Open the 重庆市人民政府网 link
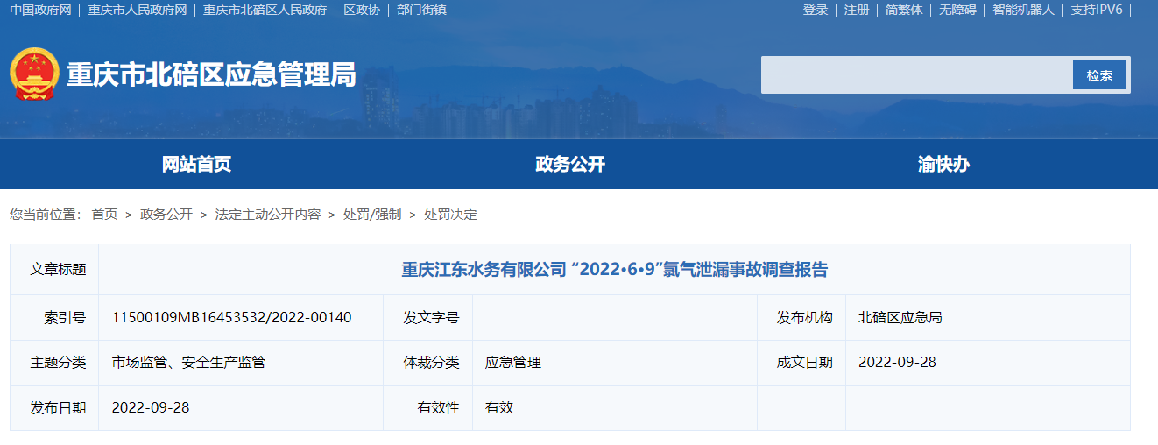The image size is (1158, 445). pos(138,10)
